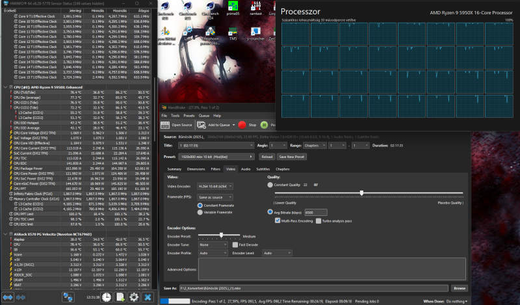The image size is (520, 305).
Task: Open HandBrake Queue menu
Action: pyautogui.click(x=204, y=116)
